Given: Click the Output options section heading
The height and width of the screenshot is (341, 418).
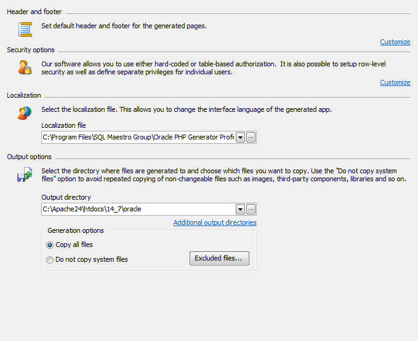Looking at the screenshot, I should [29, 157].
